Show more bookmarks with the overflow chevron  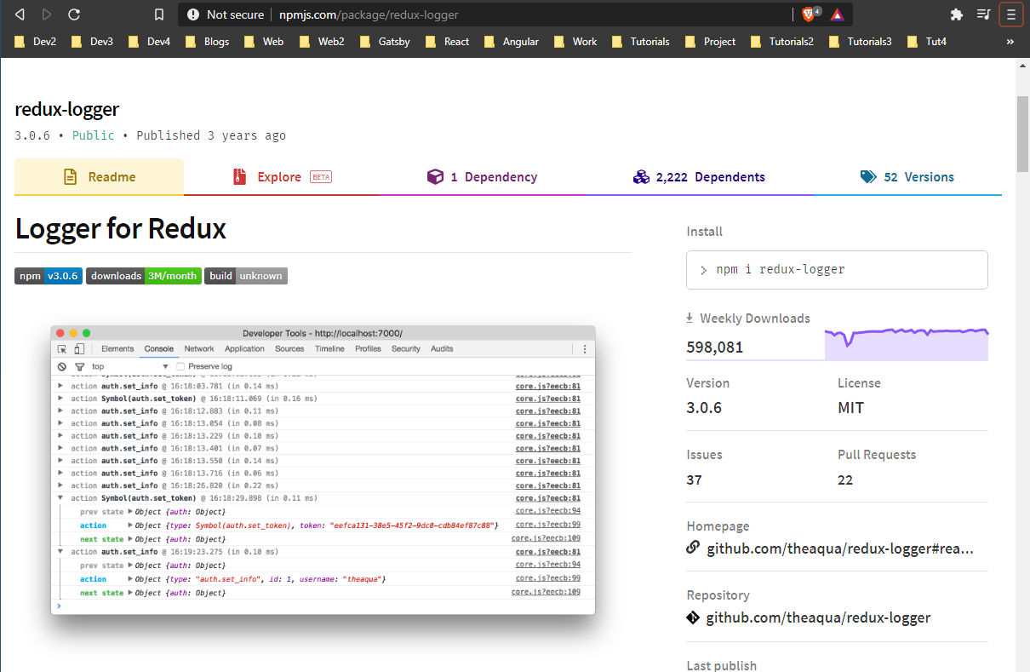pos(1010,41)
